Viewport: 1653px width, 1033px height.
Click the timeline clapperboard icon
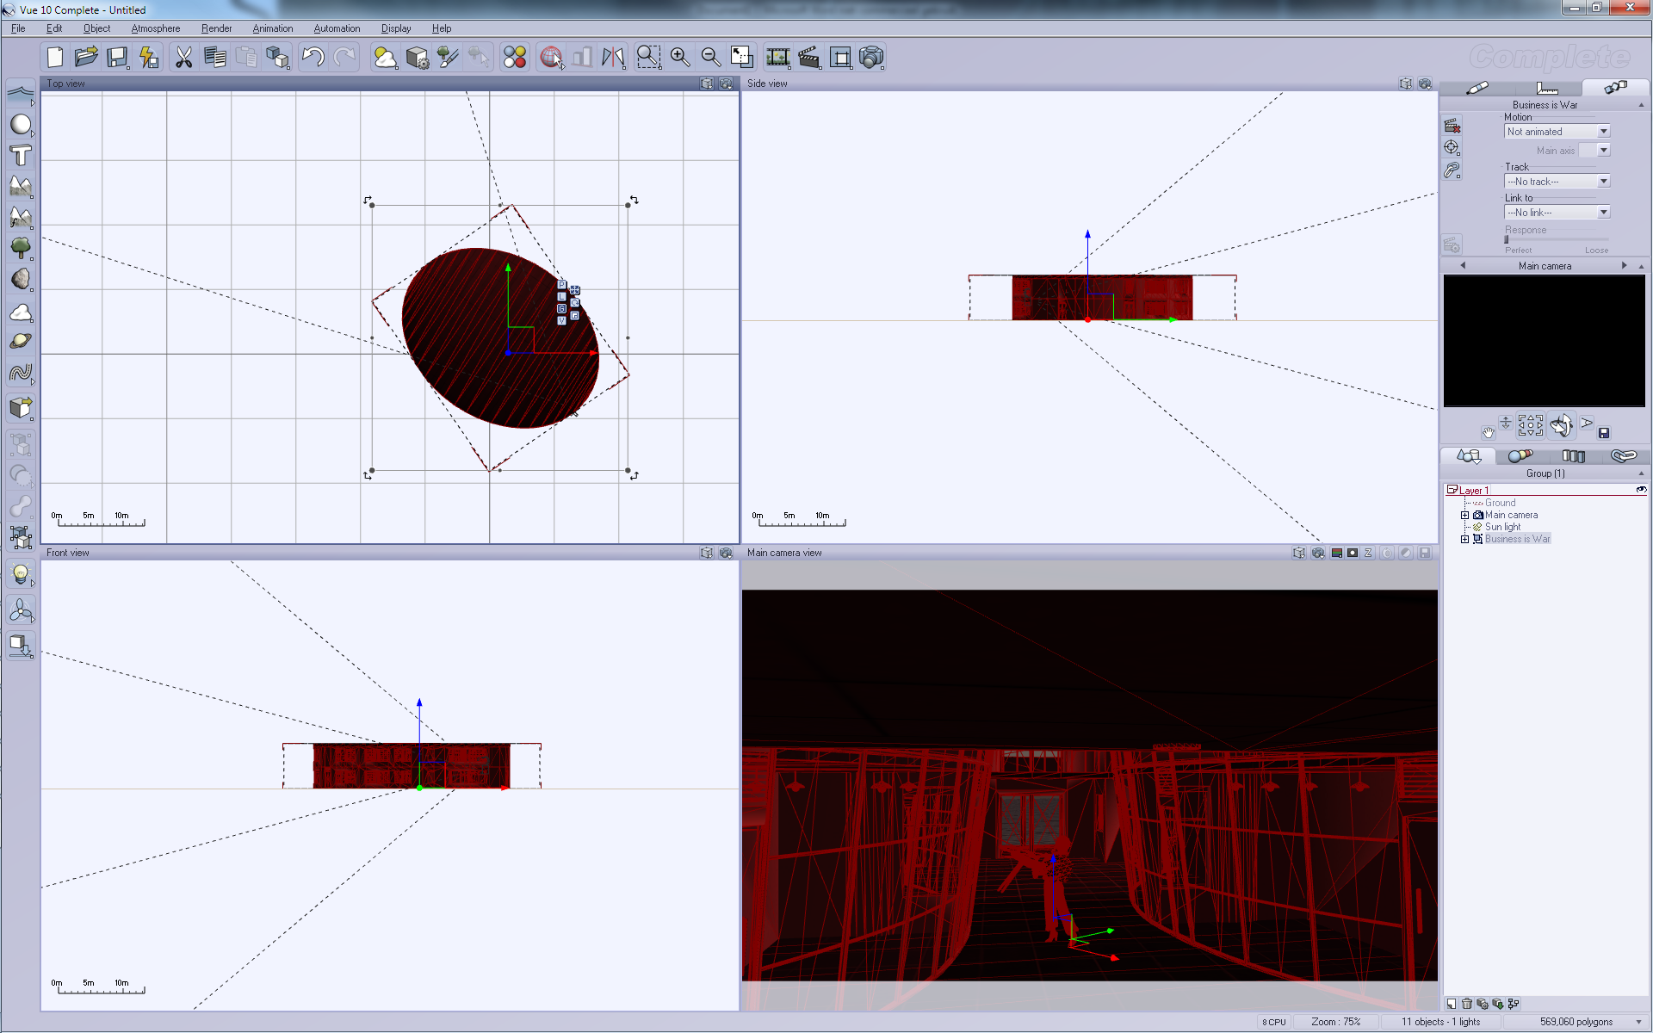click(808, 58)
